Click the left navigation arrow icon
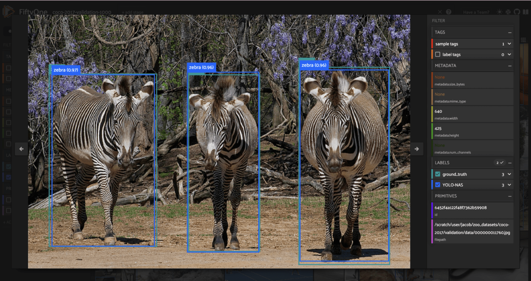Screen dimensions: 531x281 (22, 149)
